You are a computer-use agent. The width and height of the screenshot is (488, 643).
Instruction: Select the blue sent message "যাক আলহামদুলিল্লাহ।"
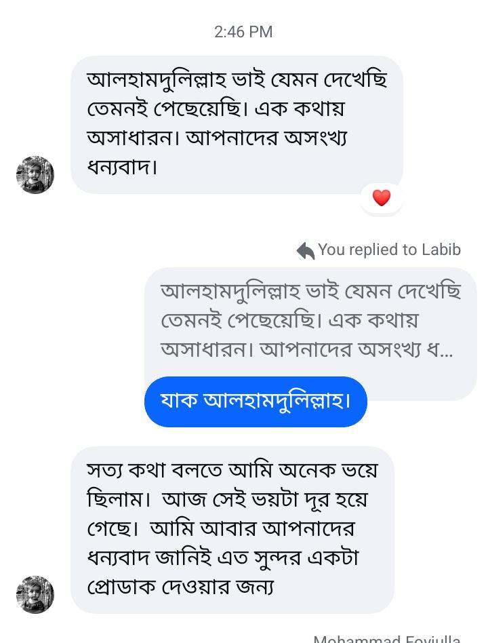[256, 402]
